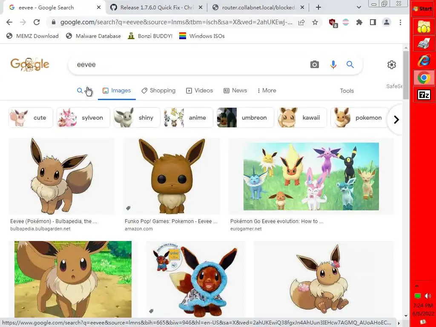Open the Bulbapedia Eevee image result
This screenshot has height=327, width=436.
(61, 176)
